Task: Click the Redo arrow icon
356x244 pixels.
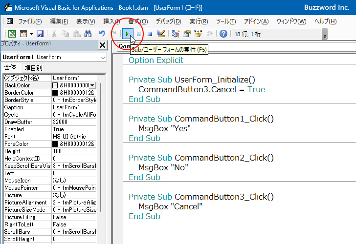Action: point(114,34)
